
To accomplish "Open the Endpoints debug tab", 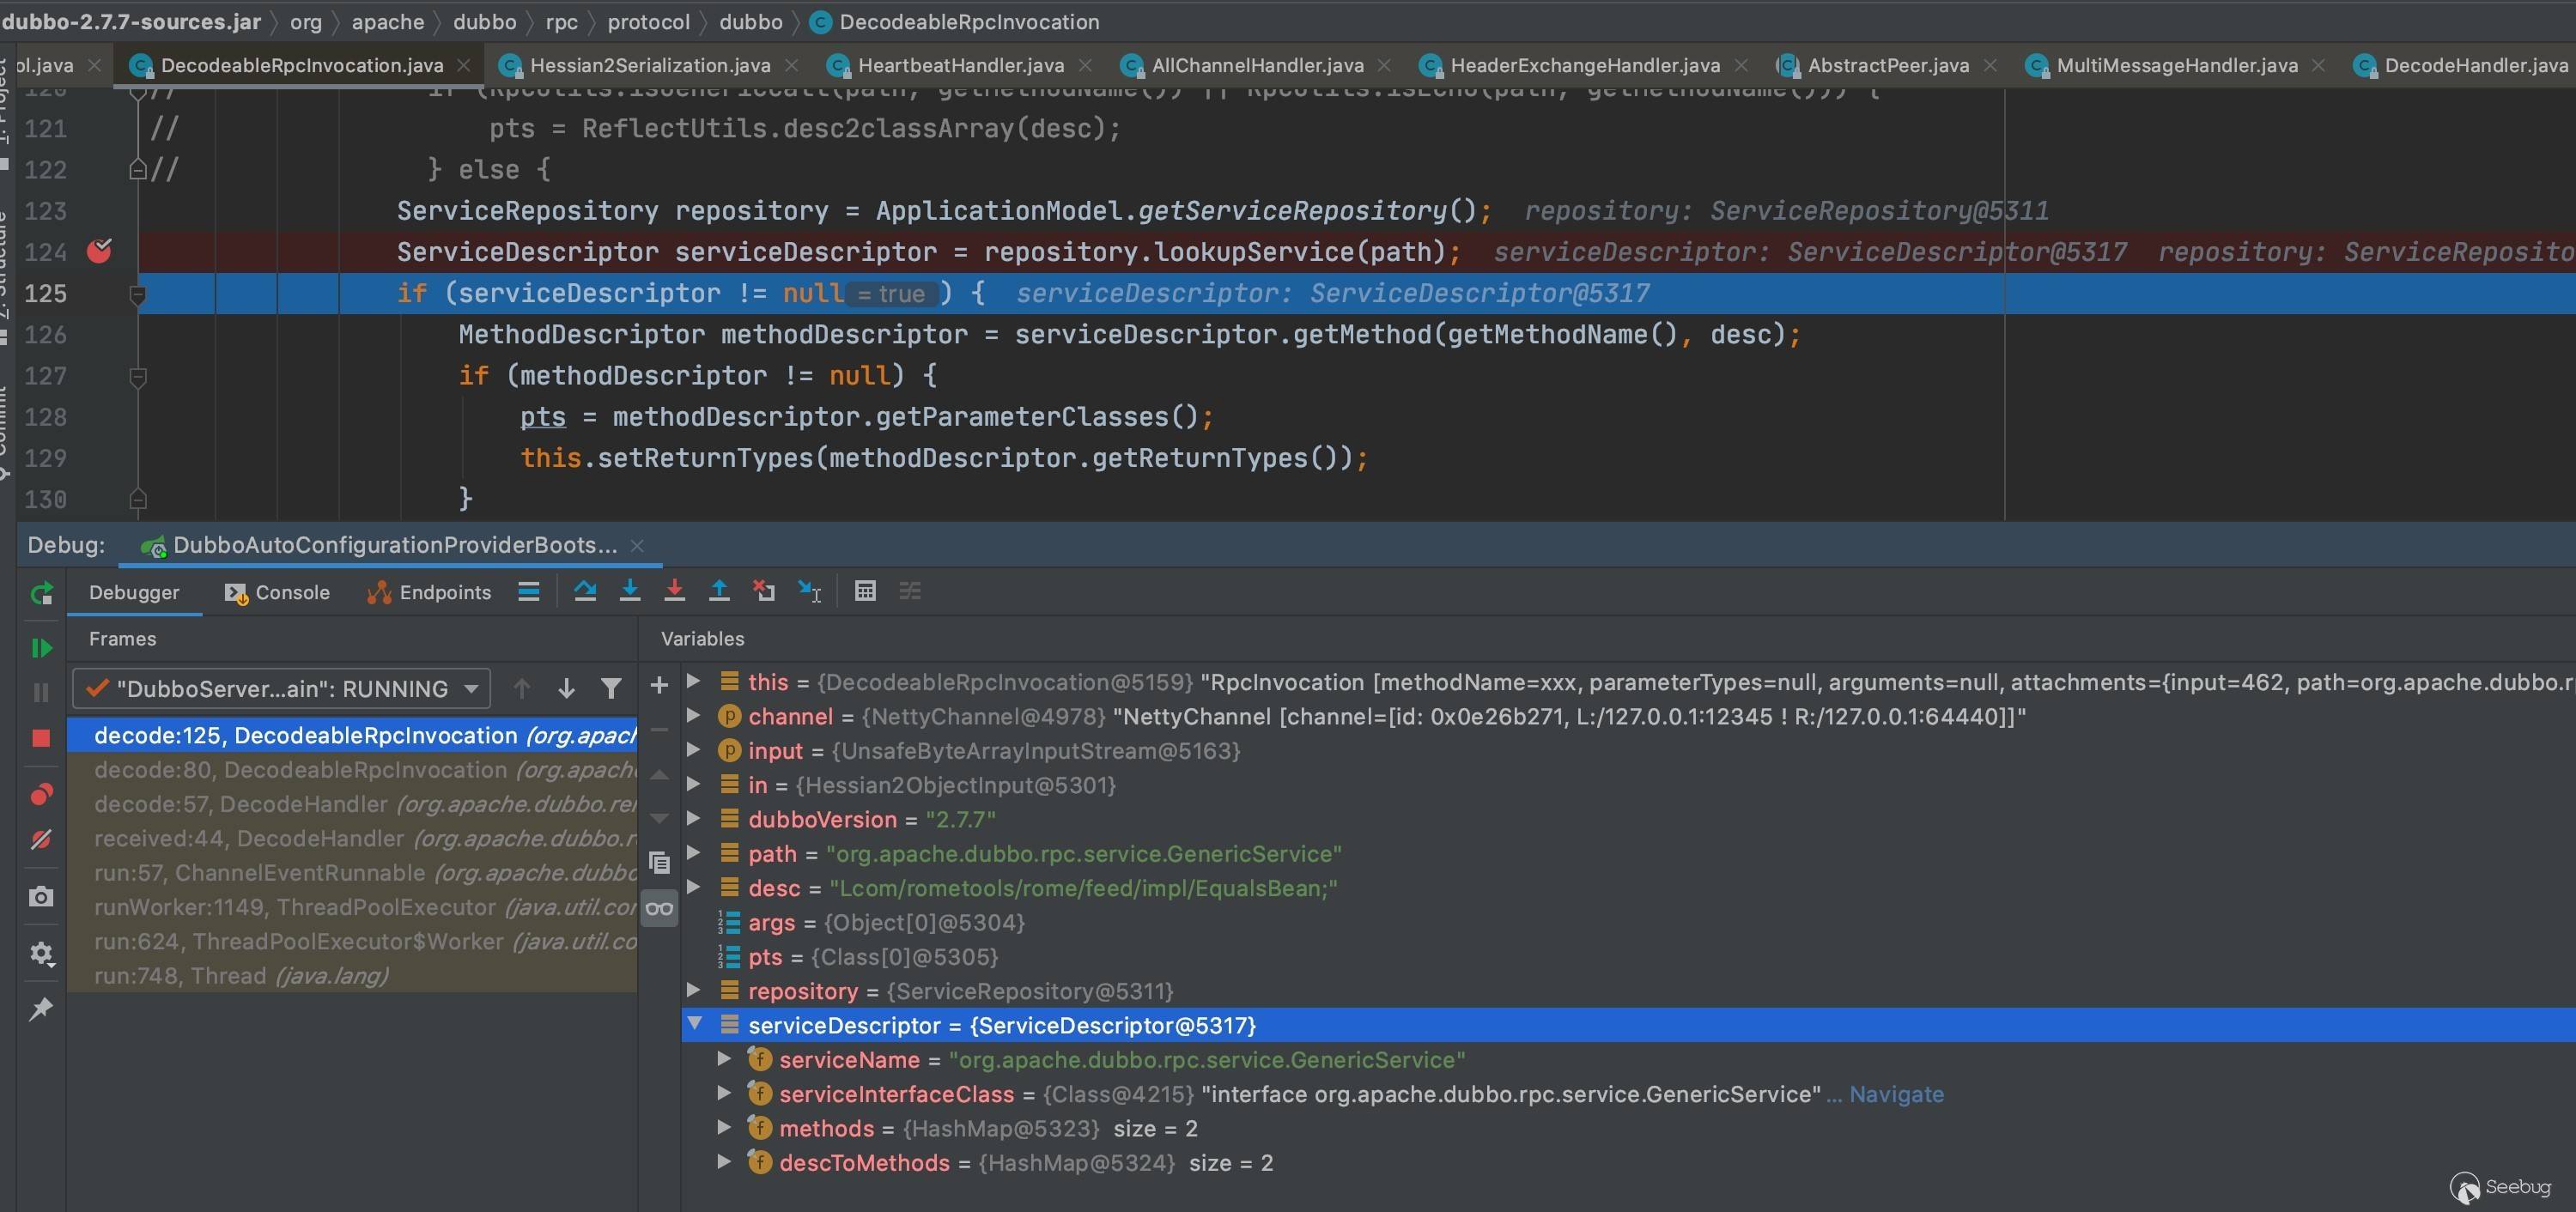I will [429, 592].
